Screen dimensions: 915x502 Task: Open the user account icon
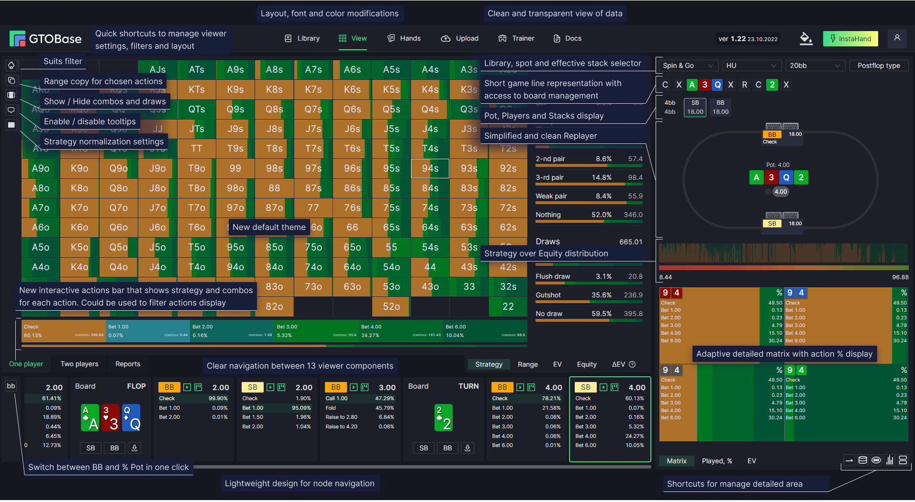[x=897, y=38]
